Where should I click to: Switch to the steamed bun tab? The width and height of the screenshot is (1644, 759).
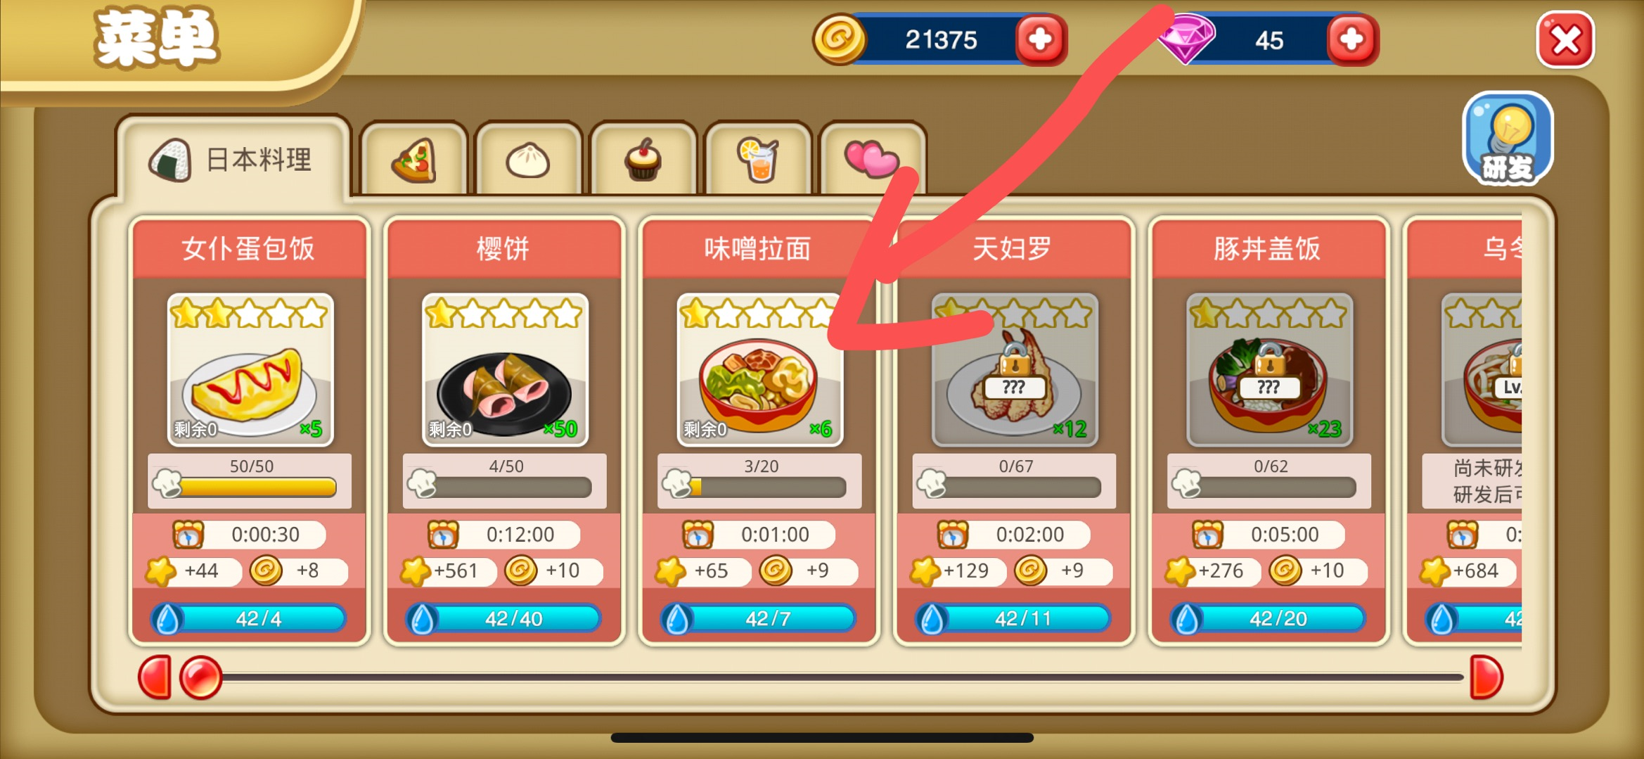(528, 160)
